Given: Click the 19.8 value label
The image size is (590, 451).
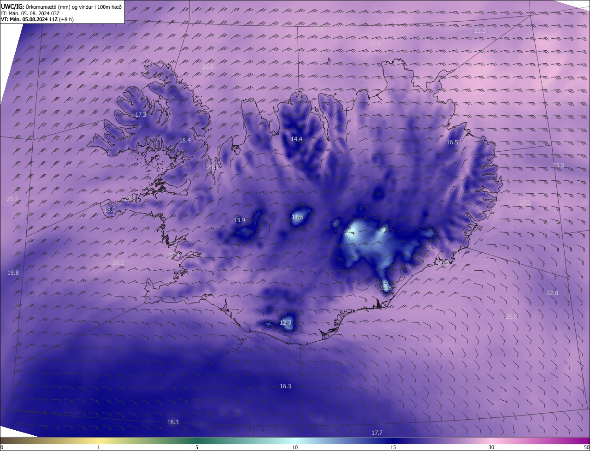Looking at the screenshot, I should [x=13, y=273].
